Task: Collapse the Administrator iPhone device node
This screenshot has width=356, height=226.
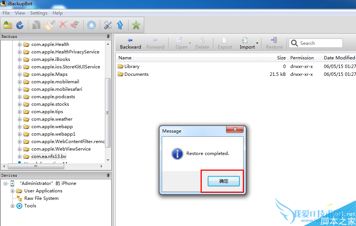Action: (5, 183)
